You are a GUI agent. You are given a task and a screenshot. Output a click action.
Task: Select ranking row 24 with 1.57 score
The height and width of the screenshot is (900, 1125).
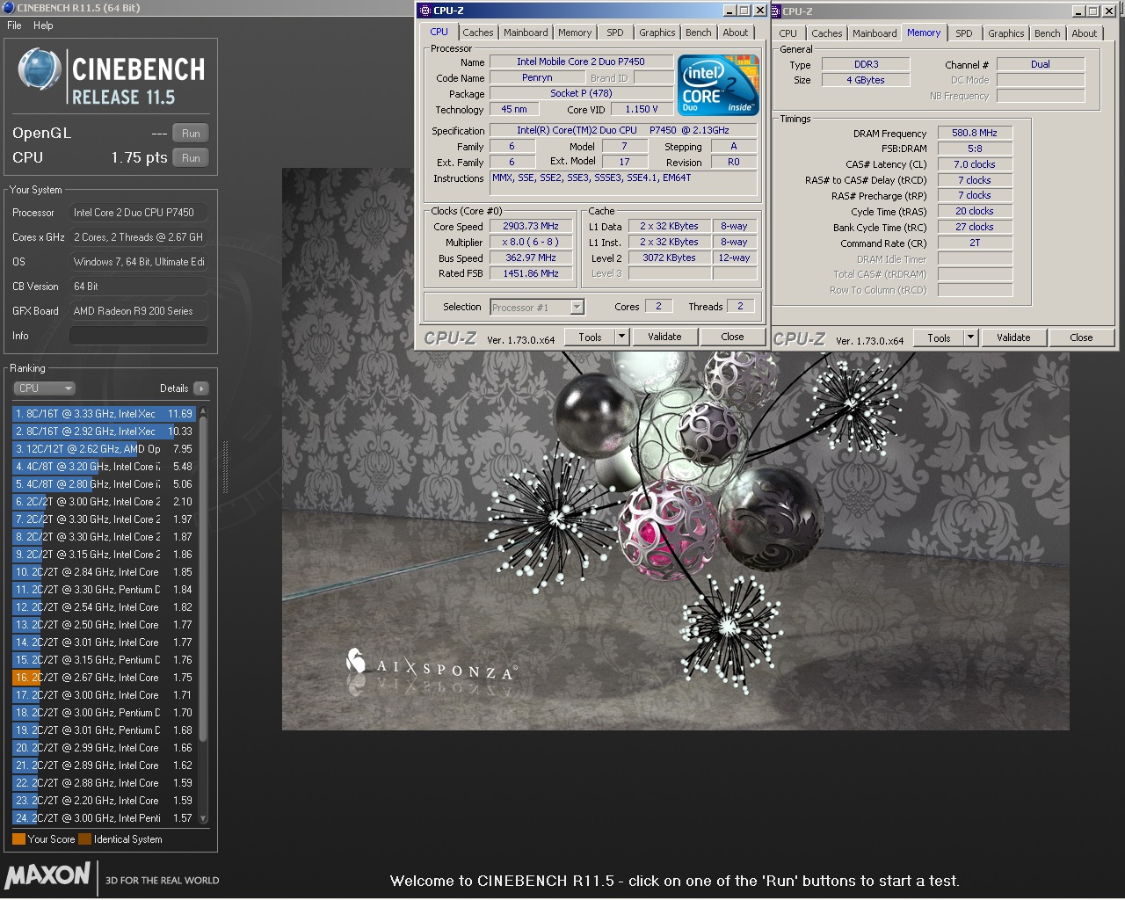coord(104,818)
